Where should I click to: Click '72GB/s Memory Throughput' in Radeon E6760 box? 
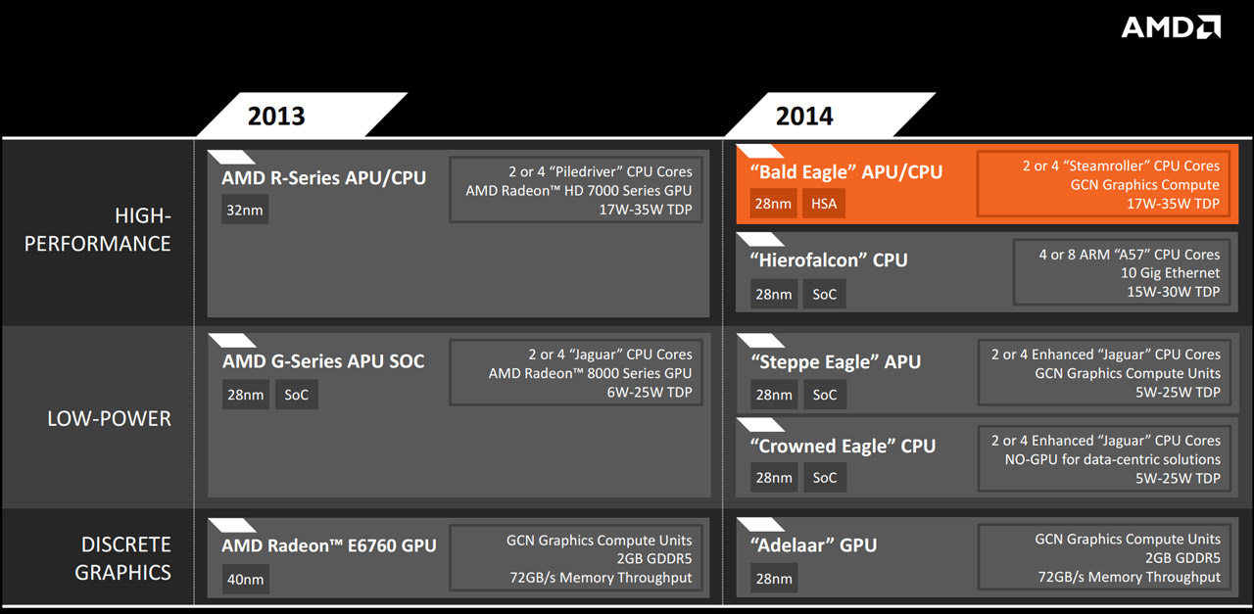(x=601, y=577)
